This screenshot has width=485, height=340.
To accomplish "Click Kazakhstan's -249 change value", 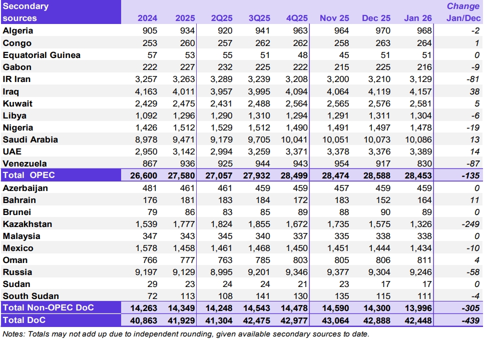I will click(470, 224).
